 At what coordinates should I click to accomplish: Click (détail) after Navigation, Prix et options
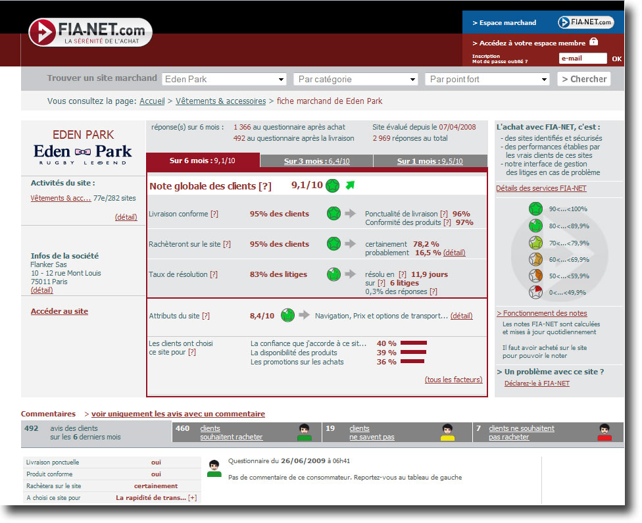(x=462, y=315)
